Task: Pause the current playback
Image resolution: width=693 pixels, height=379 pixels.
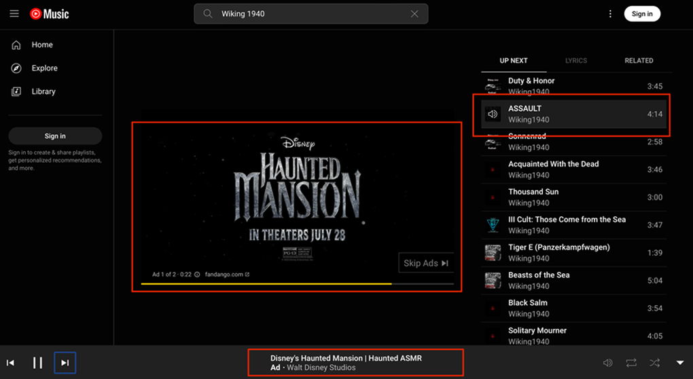Action: click(x=38, y=363)
